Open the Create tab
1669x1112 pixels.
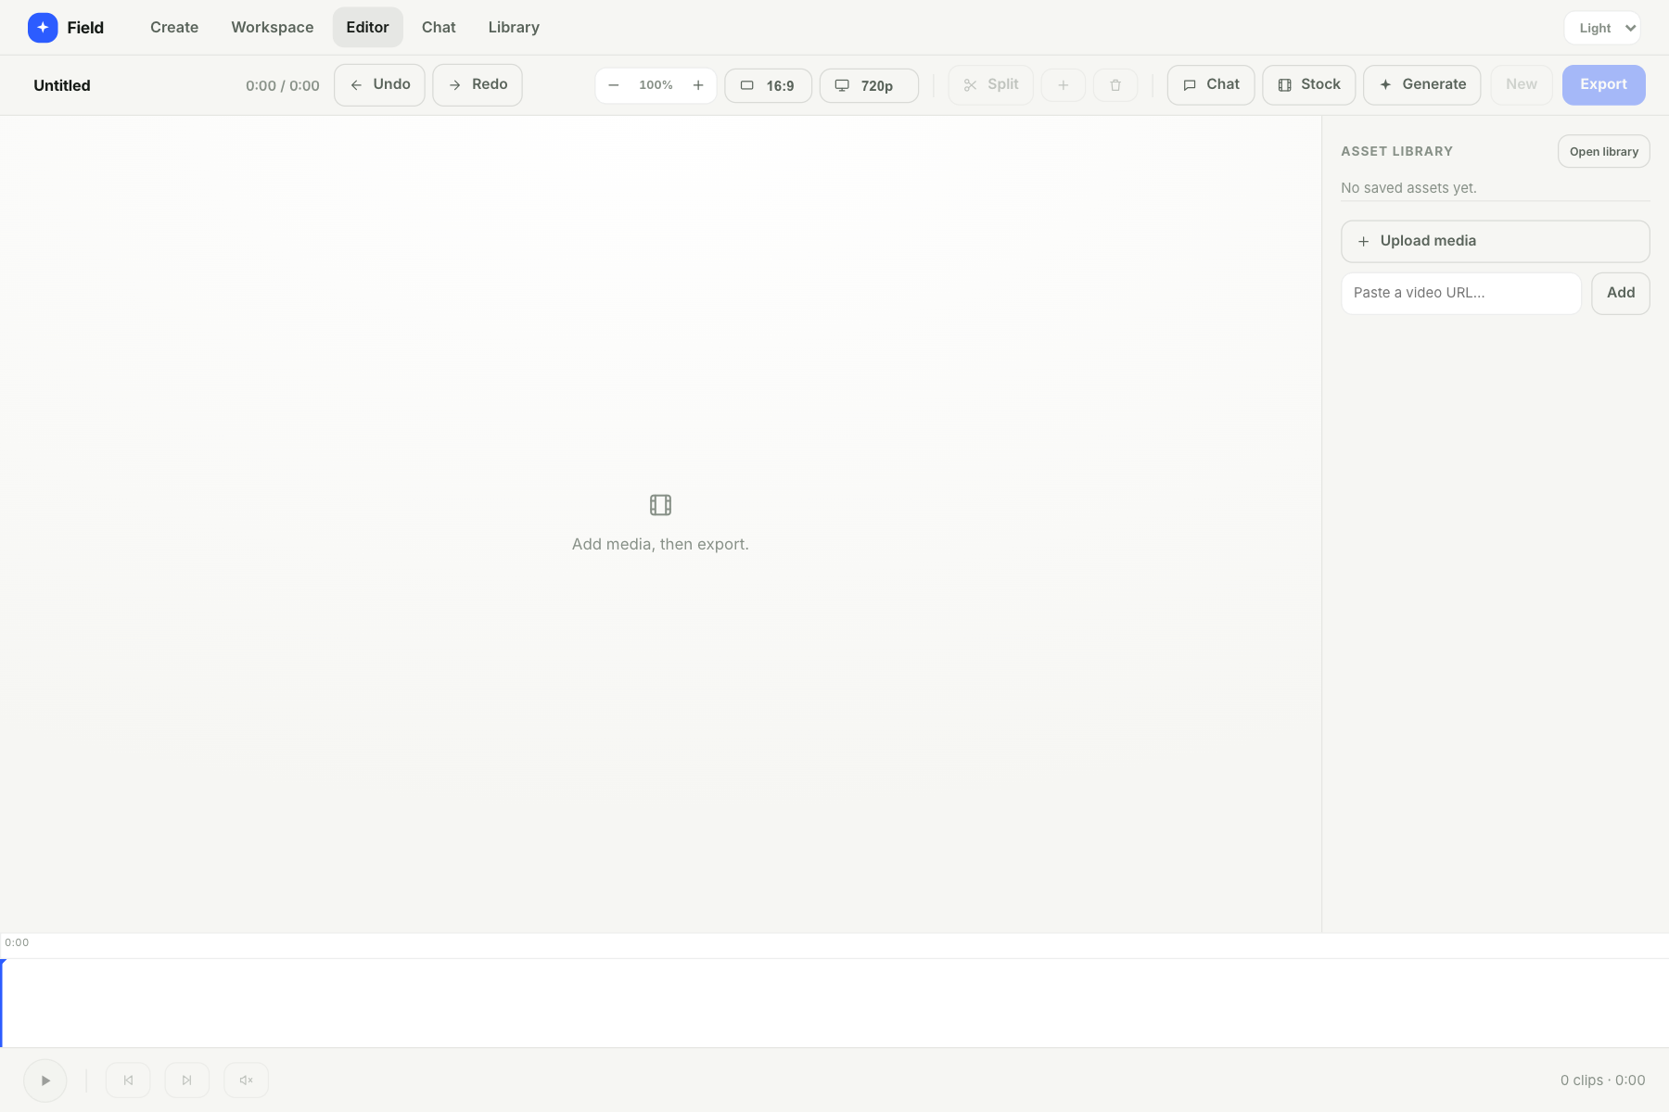174,28
